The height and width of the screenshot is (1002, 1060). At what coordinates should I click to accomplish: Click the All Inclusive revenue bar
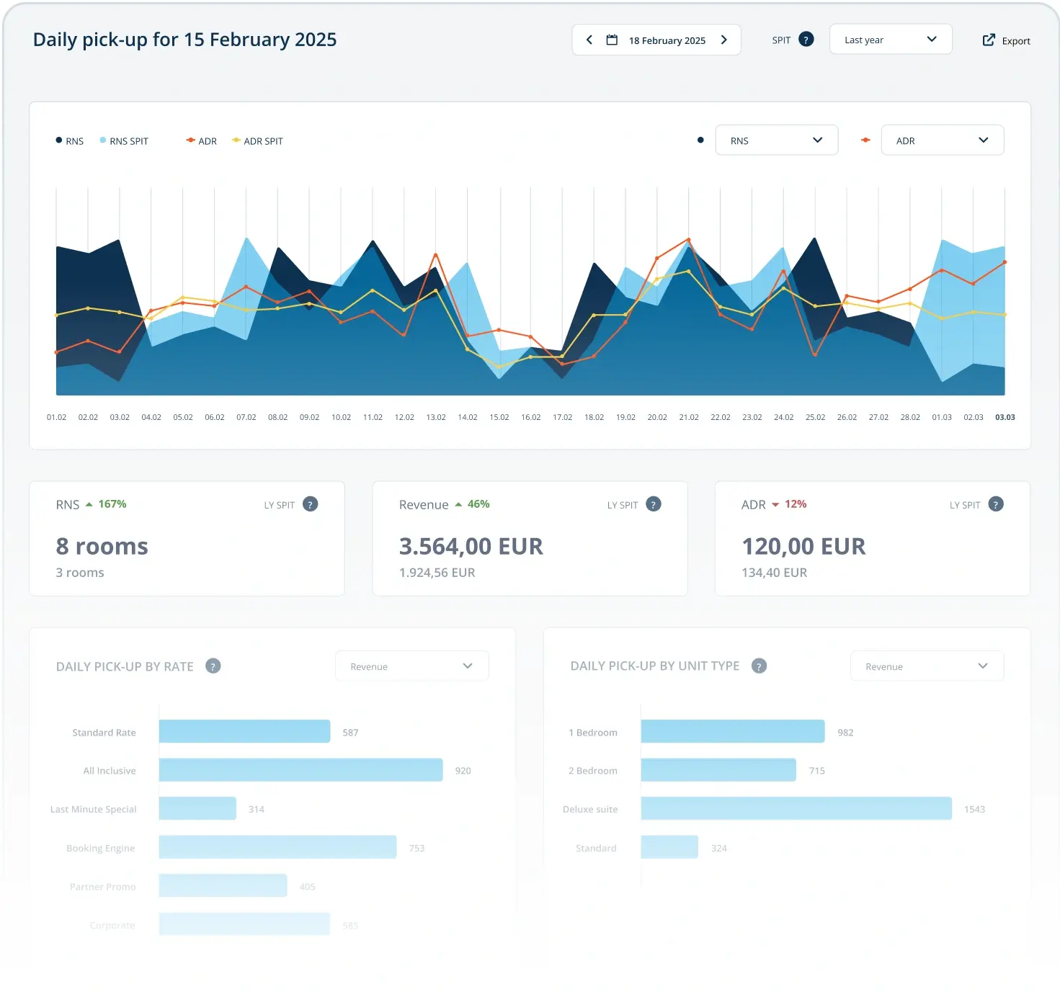(300, 770)
